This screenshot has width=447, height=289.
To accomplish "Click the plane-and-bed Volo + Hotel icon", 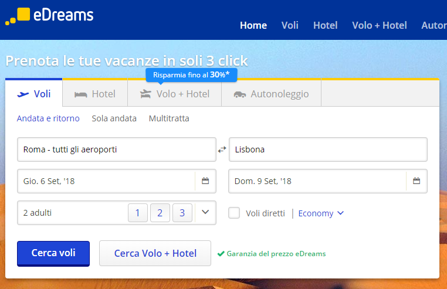I will pyautogui.click(x=145, y=94).
